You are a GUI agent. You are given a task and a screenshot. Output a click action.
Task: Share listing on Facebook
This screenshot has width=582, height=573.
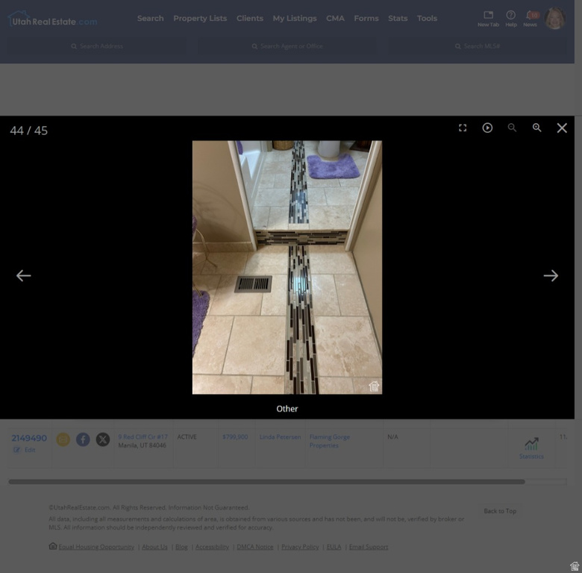coord(83,439)
